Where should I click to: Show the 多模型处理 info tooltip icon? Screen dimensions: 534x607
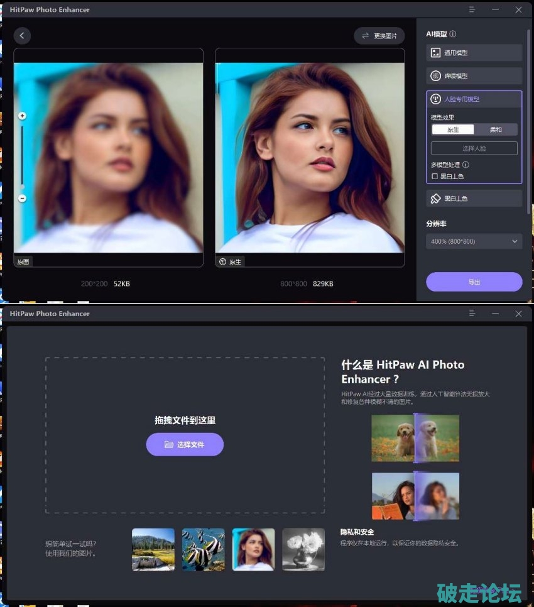point(466,165)
